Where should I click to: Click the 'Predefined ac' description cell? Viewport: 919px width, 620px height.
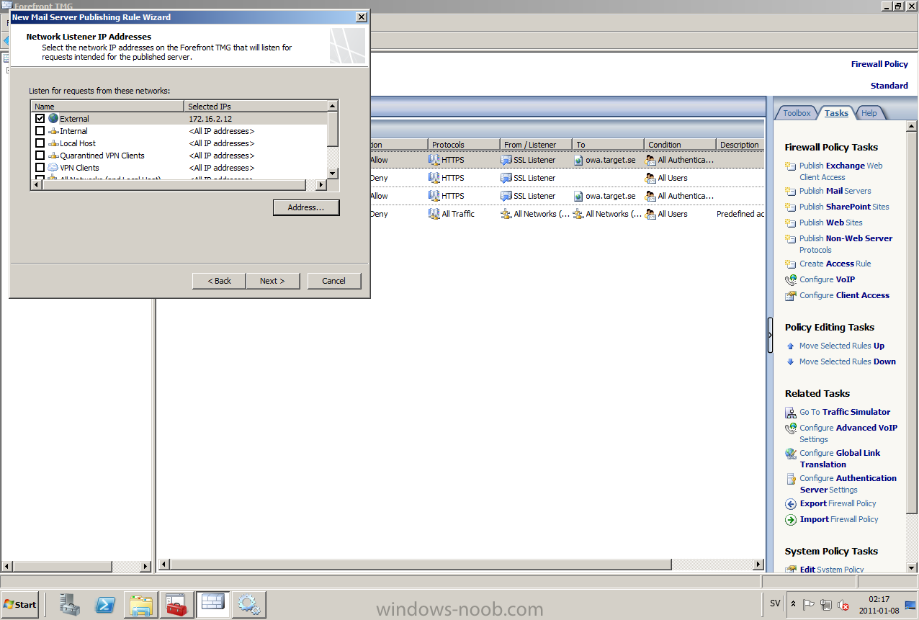740,214
